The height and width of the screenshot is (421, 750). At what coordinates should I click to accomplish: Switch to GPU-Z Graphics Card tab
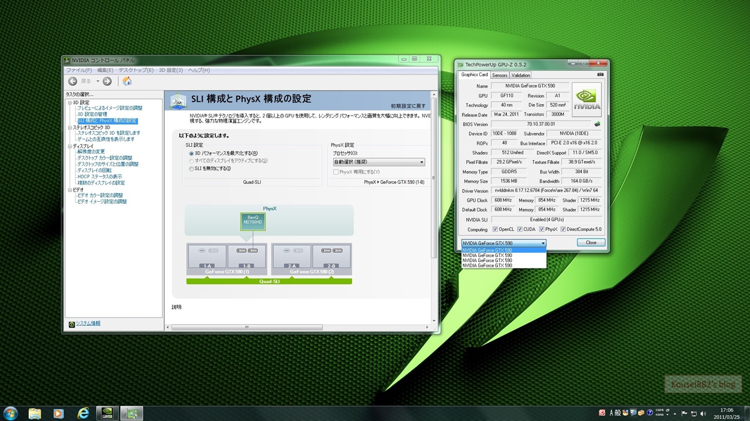tap(474, 75)
